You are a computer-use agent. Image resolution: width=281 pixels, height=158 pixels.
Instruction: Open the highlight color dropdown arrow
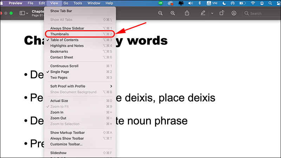(212, 13)
